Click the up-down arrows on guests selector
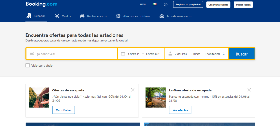 [224, 54]
